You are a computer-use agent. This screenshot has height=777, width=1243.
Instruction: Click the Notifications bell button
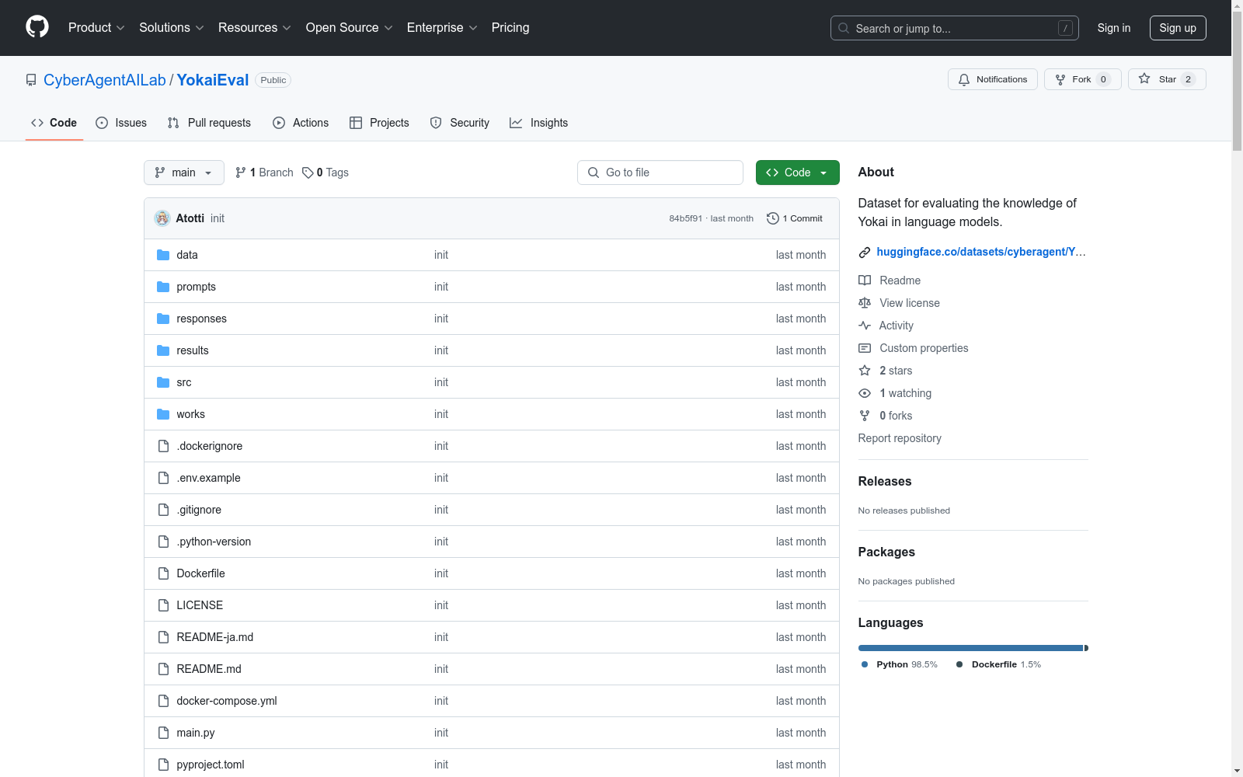(992, 79)
